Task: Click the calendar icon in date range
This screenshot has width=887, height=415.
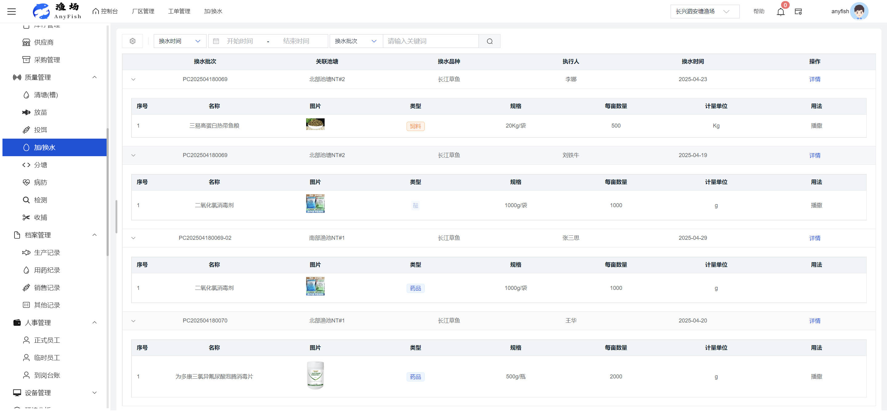Action: pyautogui.click(x=216, y=41)
